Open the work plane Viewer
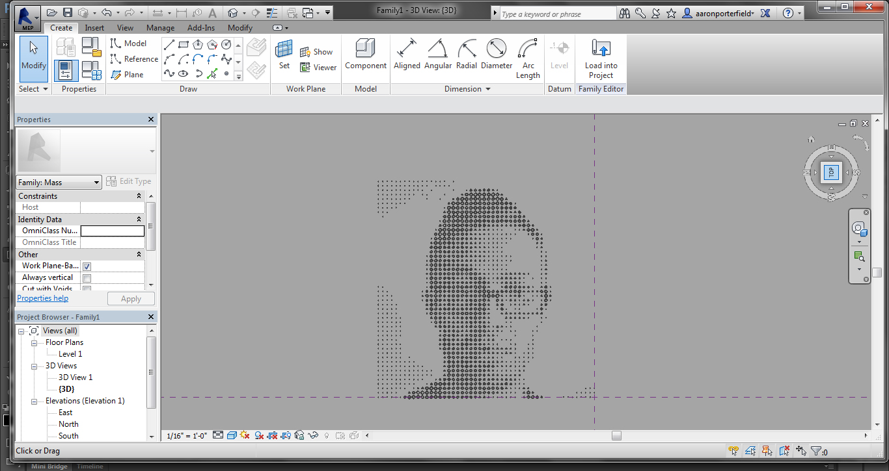This screenshot has height=471, width=889. [318, 68]
